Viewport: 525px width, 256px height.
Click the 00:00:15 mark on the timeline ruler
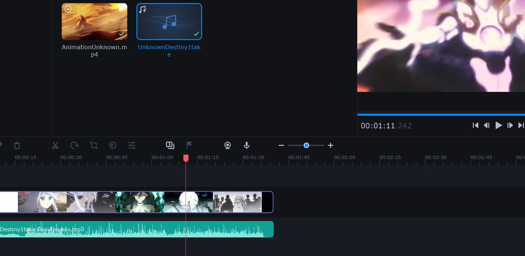25,158
